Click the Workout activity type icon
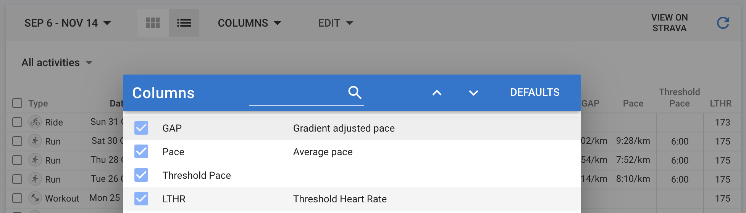746x213 pixels. tap(35, 198)
